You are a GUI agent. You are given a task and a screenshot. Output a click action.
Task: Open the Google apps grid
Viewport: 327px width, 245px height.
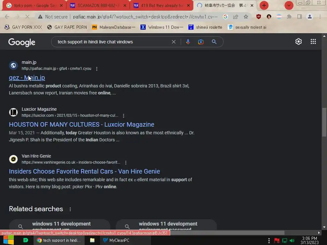point(313,41)
